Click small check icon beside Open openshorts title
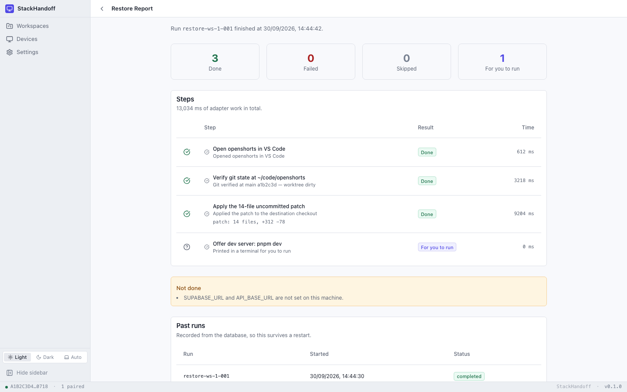The width and height of the screenshot is (627, 392). (207, 152)
